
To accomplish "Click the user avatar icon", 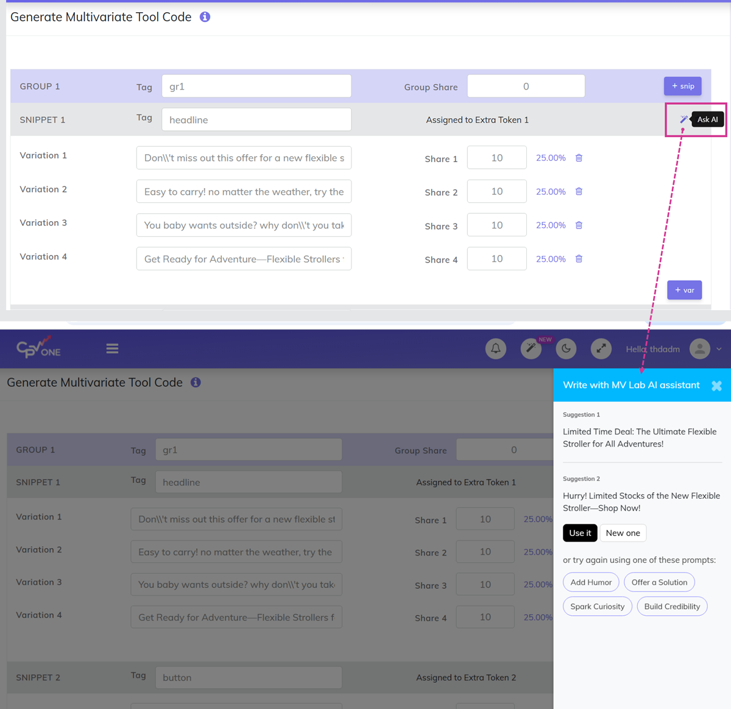I will click(700, 349).
